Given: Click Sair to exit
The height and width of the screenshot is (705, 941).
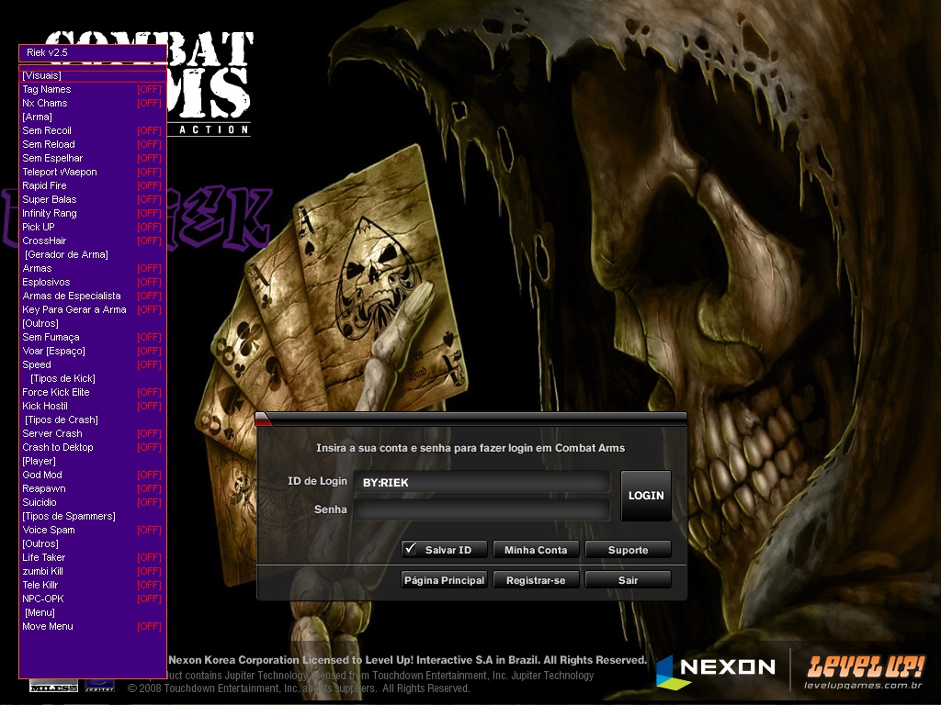Looking at the screenshot, I should tap(628, 580).
